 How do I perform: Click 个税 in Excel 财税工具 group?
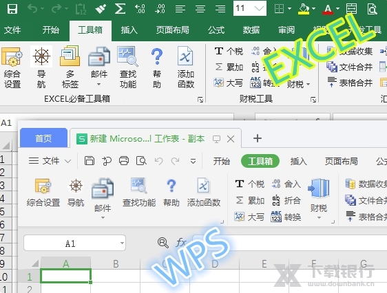point(229,52)
